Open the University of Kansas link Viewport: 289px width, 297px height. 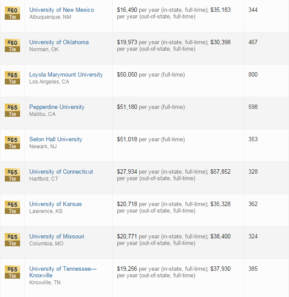coord(55,204)
